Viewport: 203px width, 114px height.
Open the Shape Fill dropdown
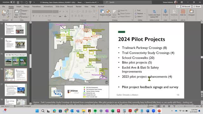tap(123, 10)
